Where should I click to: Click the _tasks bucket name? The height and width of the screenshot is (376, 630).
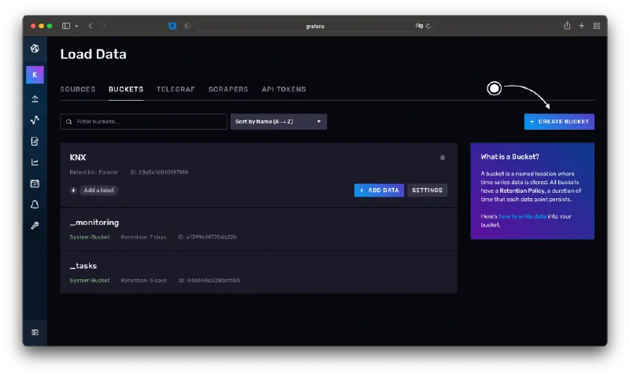[x=83, y=266]
